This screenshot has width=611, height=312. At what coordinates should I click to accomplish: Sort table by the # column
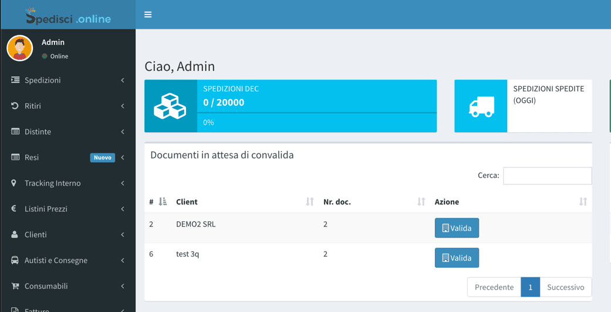point(158,201)
